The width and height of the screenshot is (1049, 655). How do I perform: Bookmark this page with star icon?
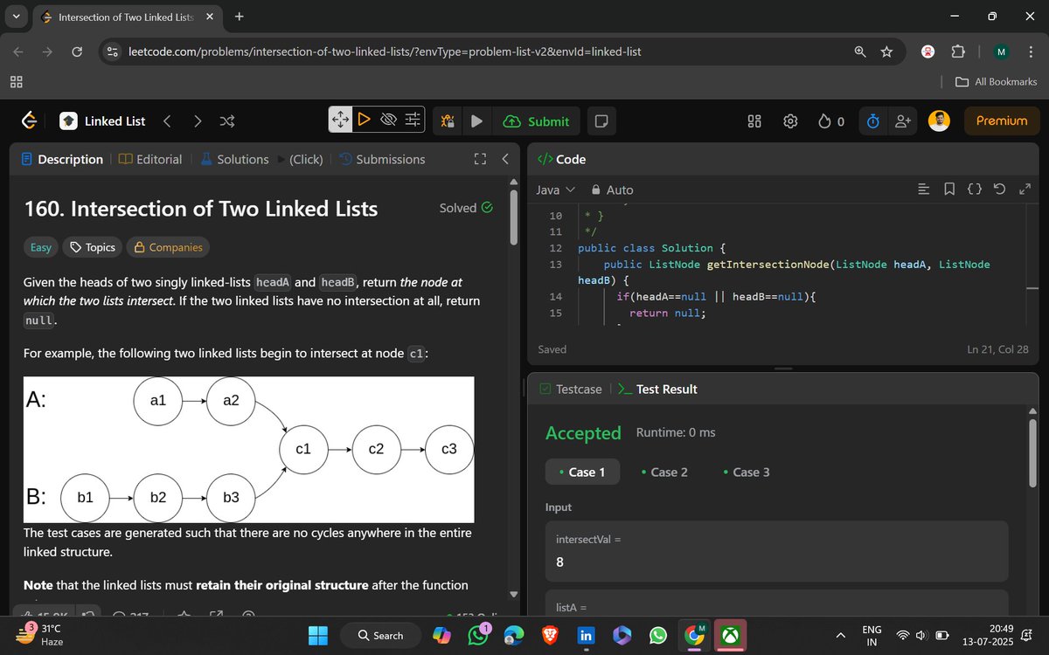886,52
